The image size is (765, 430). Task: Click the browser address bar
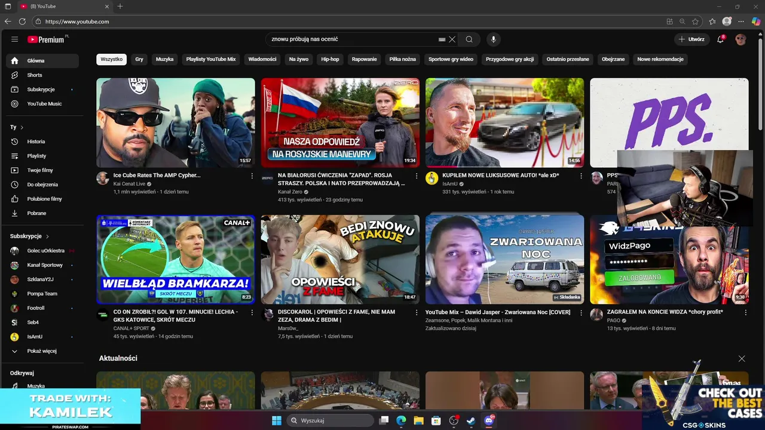pos(347,21)
